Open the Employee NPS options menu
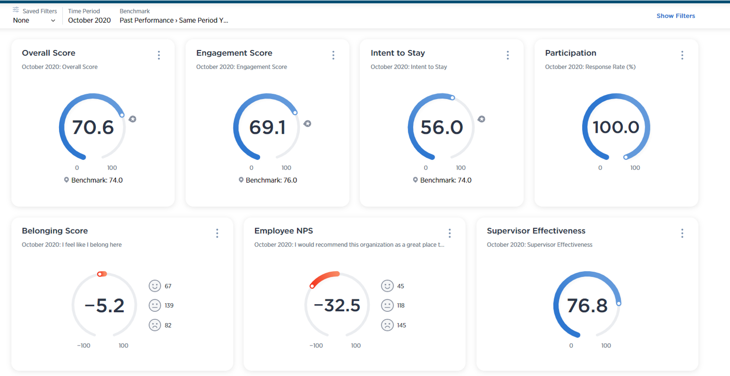The height and width of the screenshot is (376, 730). click(x=449, y=233)
